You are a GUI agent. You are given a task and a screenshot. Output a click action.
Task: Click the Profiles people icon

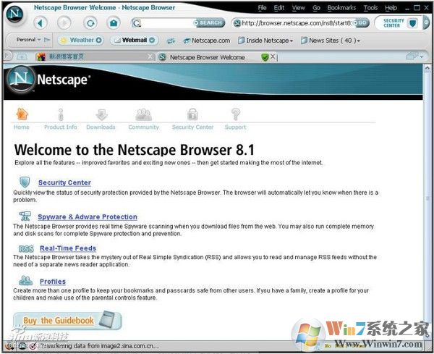[x=25, y=281]
